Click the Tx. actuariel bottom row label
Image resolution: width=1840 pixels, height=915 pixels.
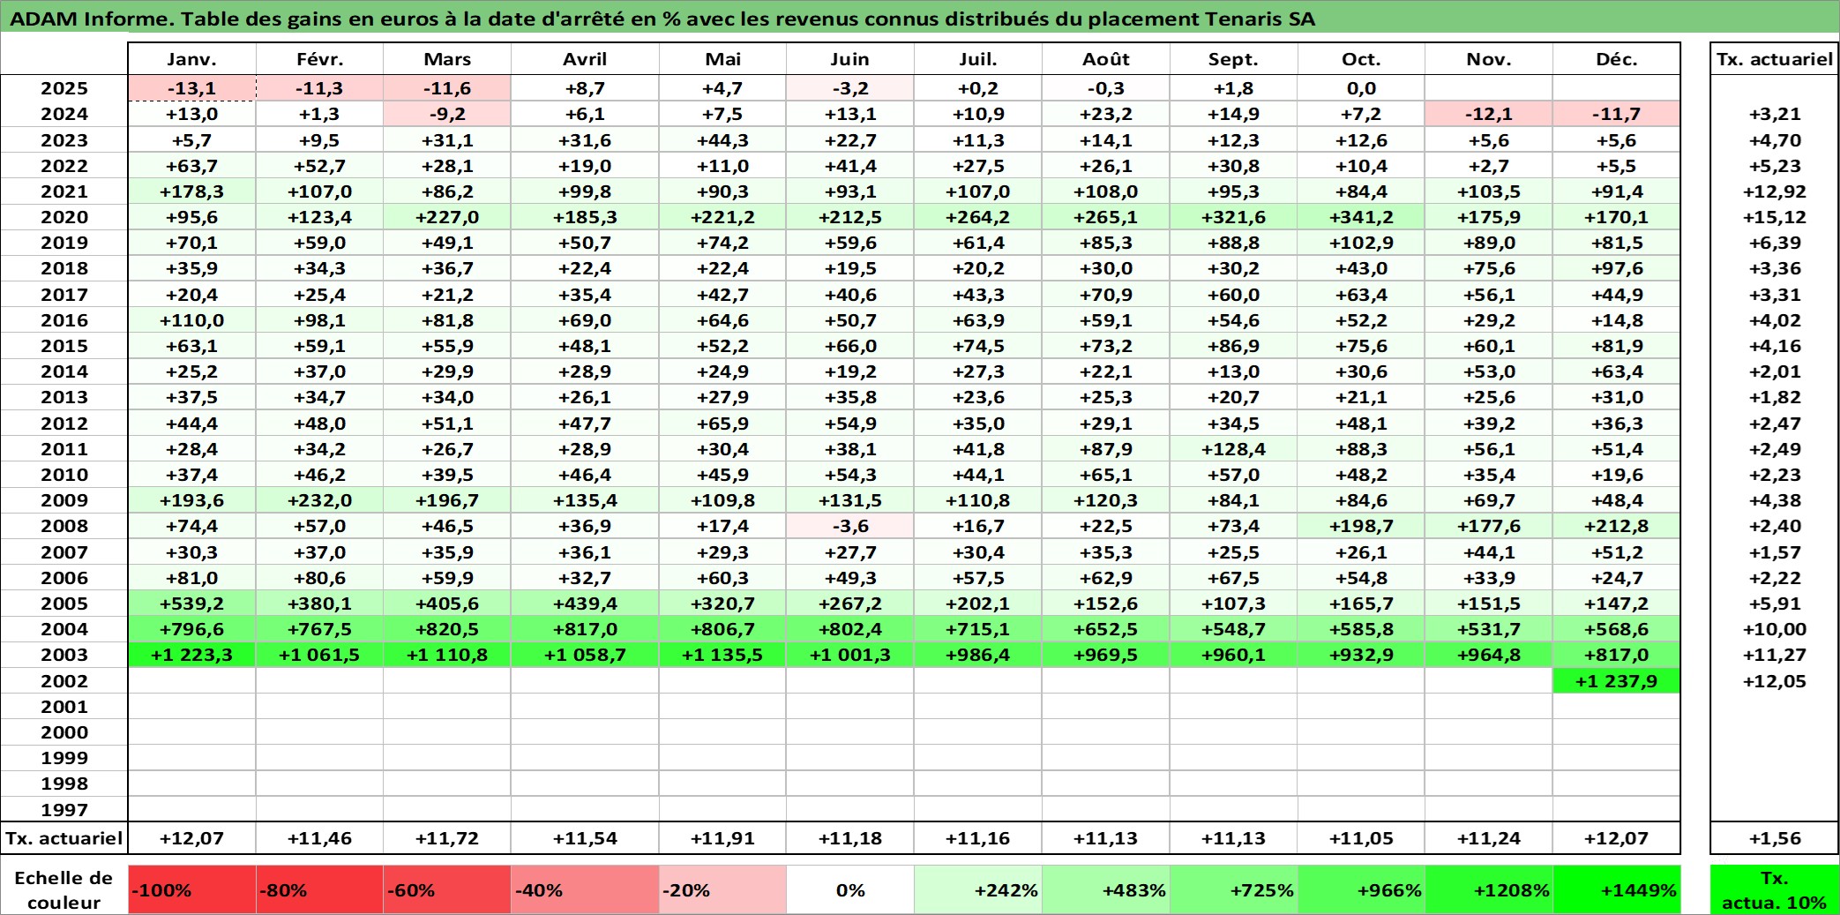64,838
